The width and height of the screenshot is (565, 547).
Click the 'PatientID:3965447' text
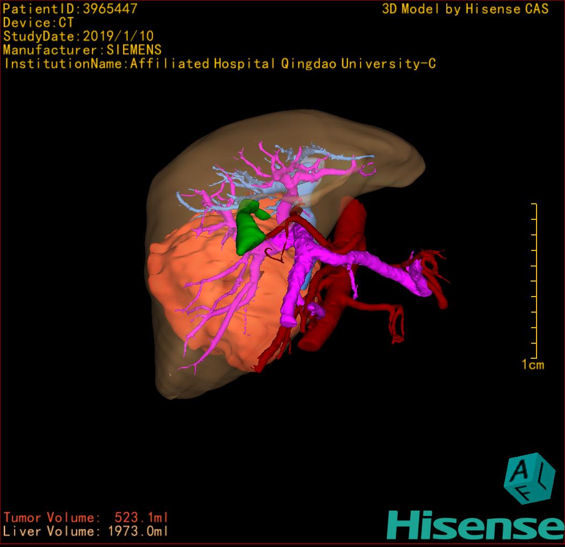click(70, 9)
